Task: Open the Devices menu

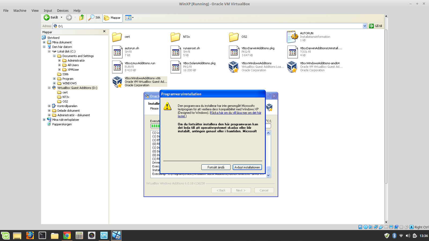Action: point(63,11)
